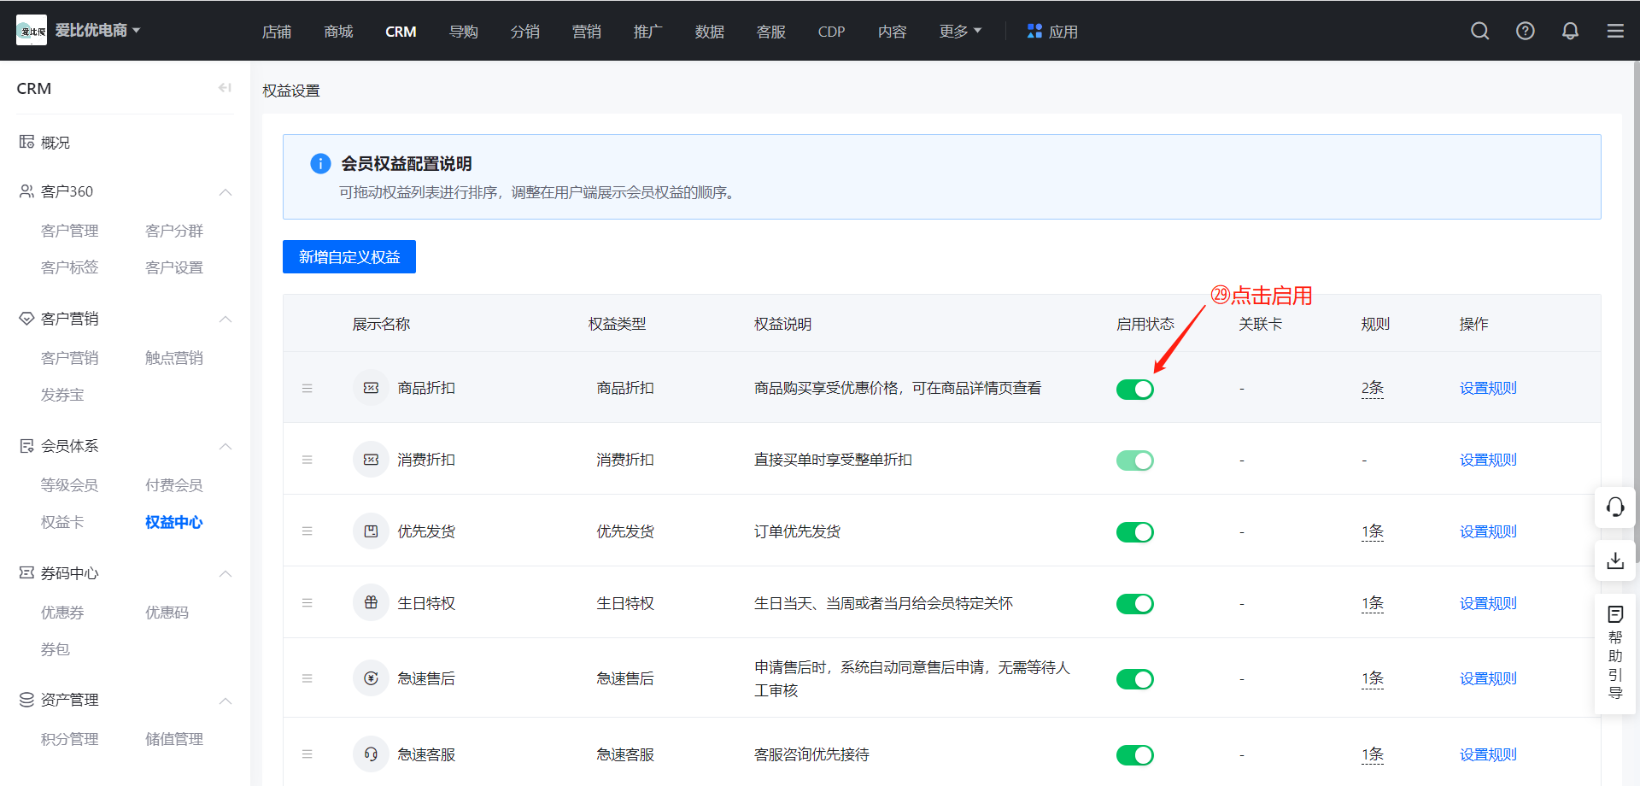Click the 客户营销 diamond icon
Screen dimensions: 1640x786
click(26, 318)
